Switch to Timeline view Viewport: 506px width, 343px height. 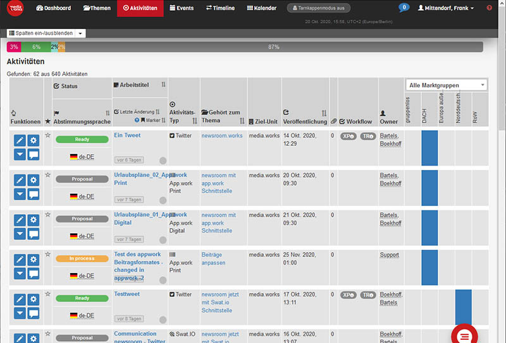220,8
